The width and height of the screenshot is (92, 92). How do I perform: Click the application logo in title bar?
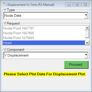(5, 4)
